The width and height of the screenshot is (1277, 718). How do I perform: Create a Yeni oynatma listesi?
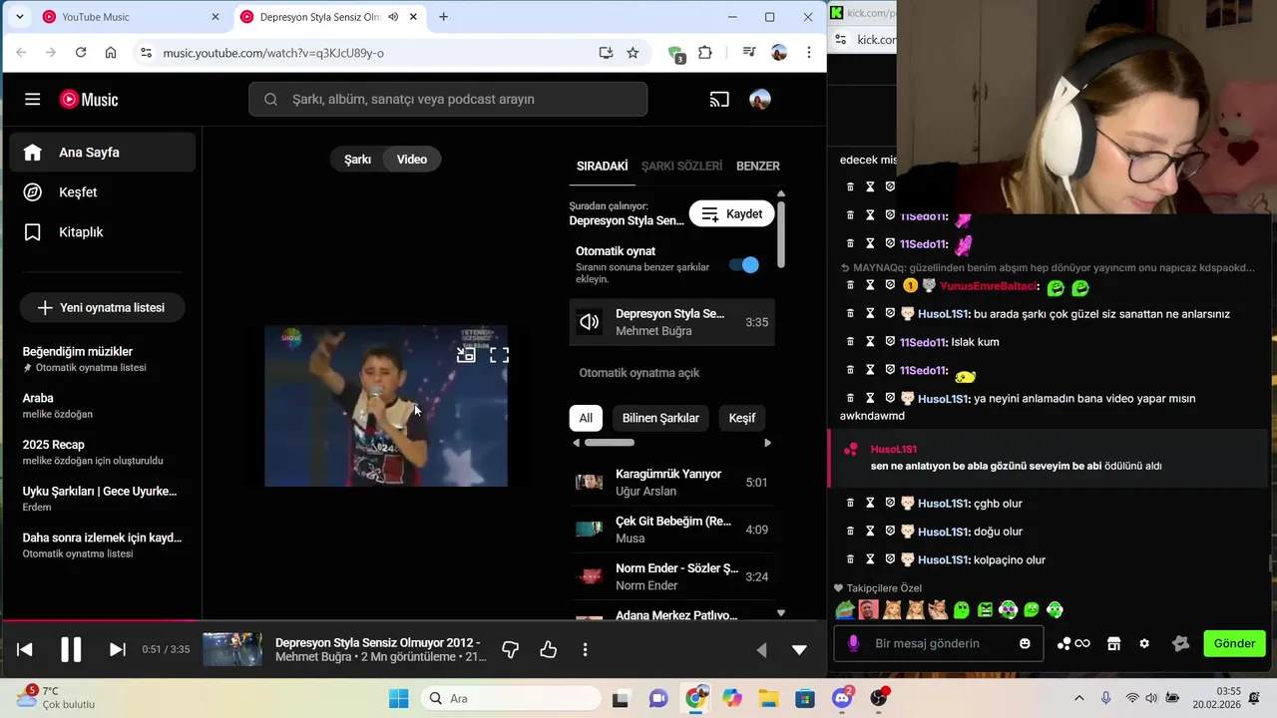[x=102, y=307]
